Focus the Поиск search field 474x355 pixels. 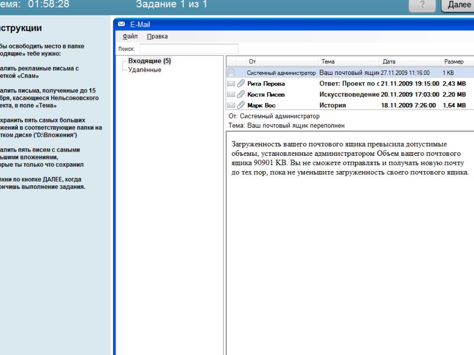[x=189, y=49]
